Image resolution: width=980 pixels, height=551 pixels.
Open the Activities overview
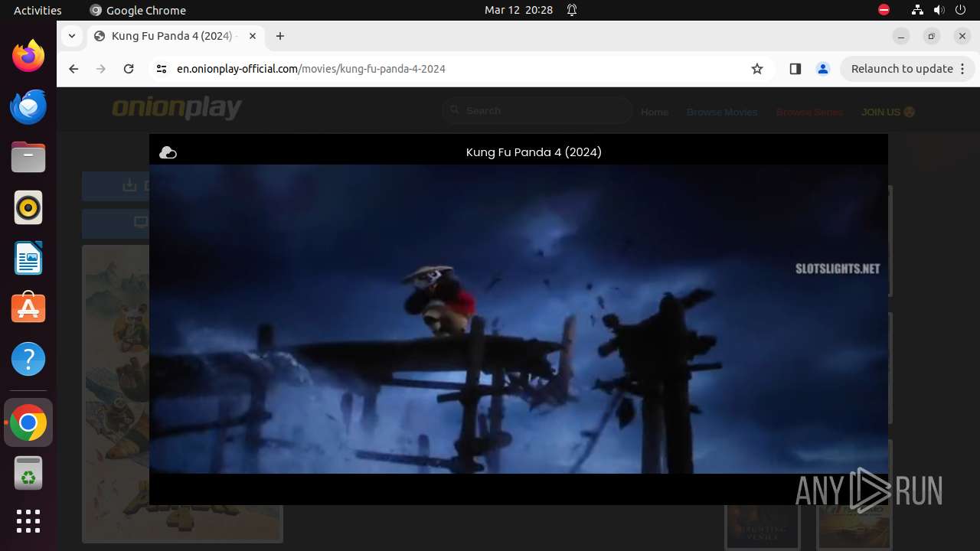point(38,10)
